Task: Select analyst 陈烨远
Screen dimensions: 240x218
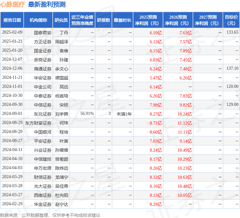Action: point(62,168)
